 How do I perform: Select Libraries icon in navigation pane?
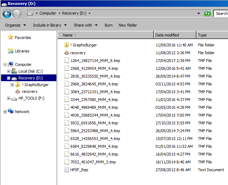[11, 51]
